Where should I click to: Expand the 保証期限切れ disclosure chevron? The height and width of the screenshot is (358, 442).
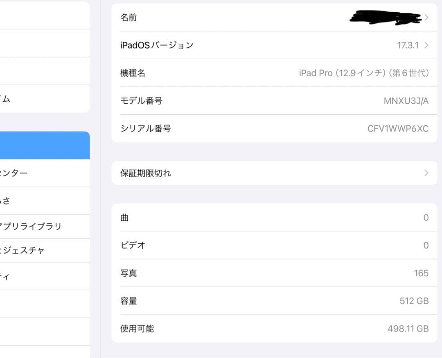pos(426,173)
